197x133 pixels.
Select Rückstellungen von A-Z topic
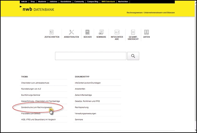(x=33, y=89)
